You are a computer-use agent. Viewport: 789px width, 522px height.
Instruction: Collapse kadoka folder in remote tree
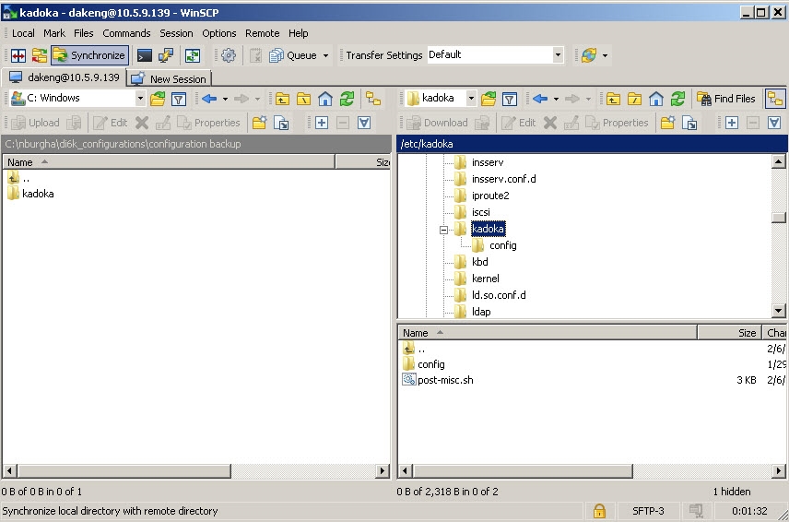click(443, 230)
